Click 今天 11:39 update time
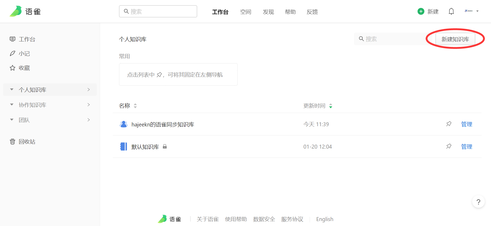The image size is (491, 226). tap(316, 124)
